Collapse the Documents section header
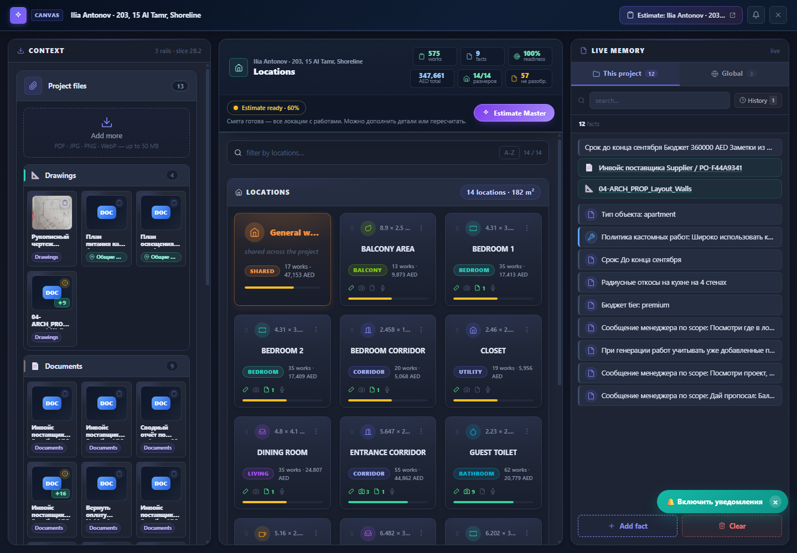Image resolution: width=797 pixels, height=553 pixels. tap(107, 366)
